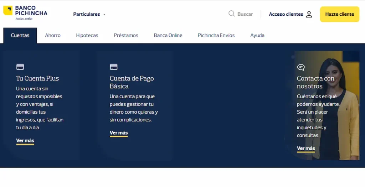This screenshot has width=365, height=187.
Task: Click Ver más under Contacta con nosotros
Action: [306, 149]
